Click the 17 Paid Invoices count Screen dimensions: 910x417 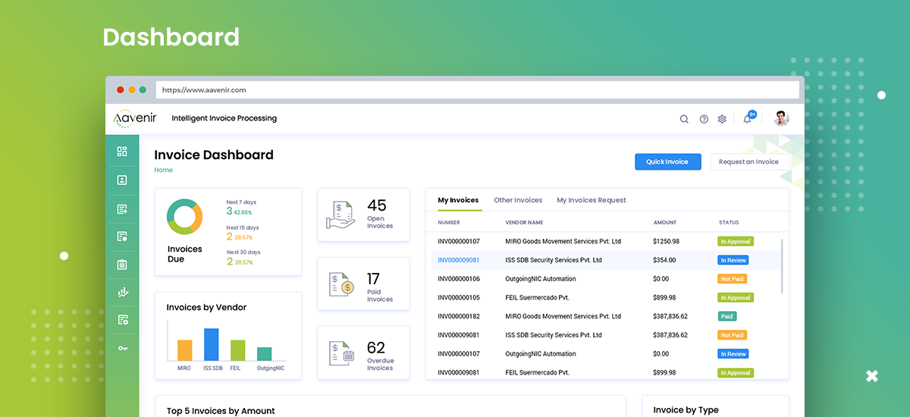point(373,278)
